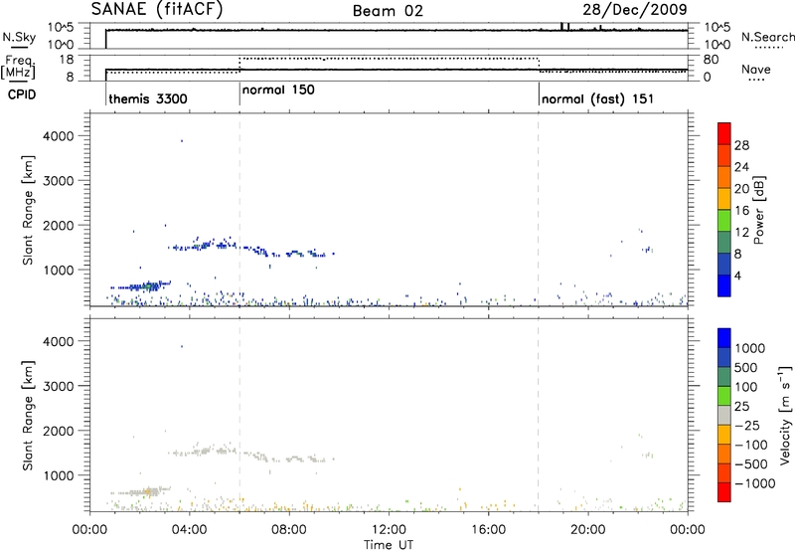Click the 18 tick on frequency axis
This screenshot has height=551, width=795.
67,60
